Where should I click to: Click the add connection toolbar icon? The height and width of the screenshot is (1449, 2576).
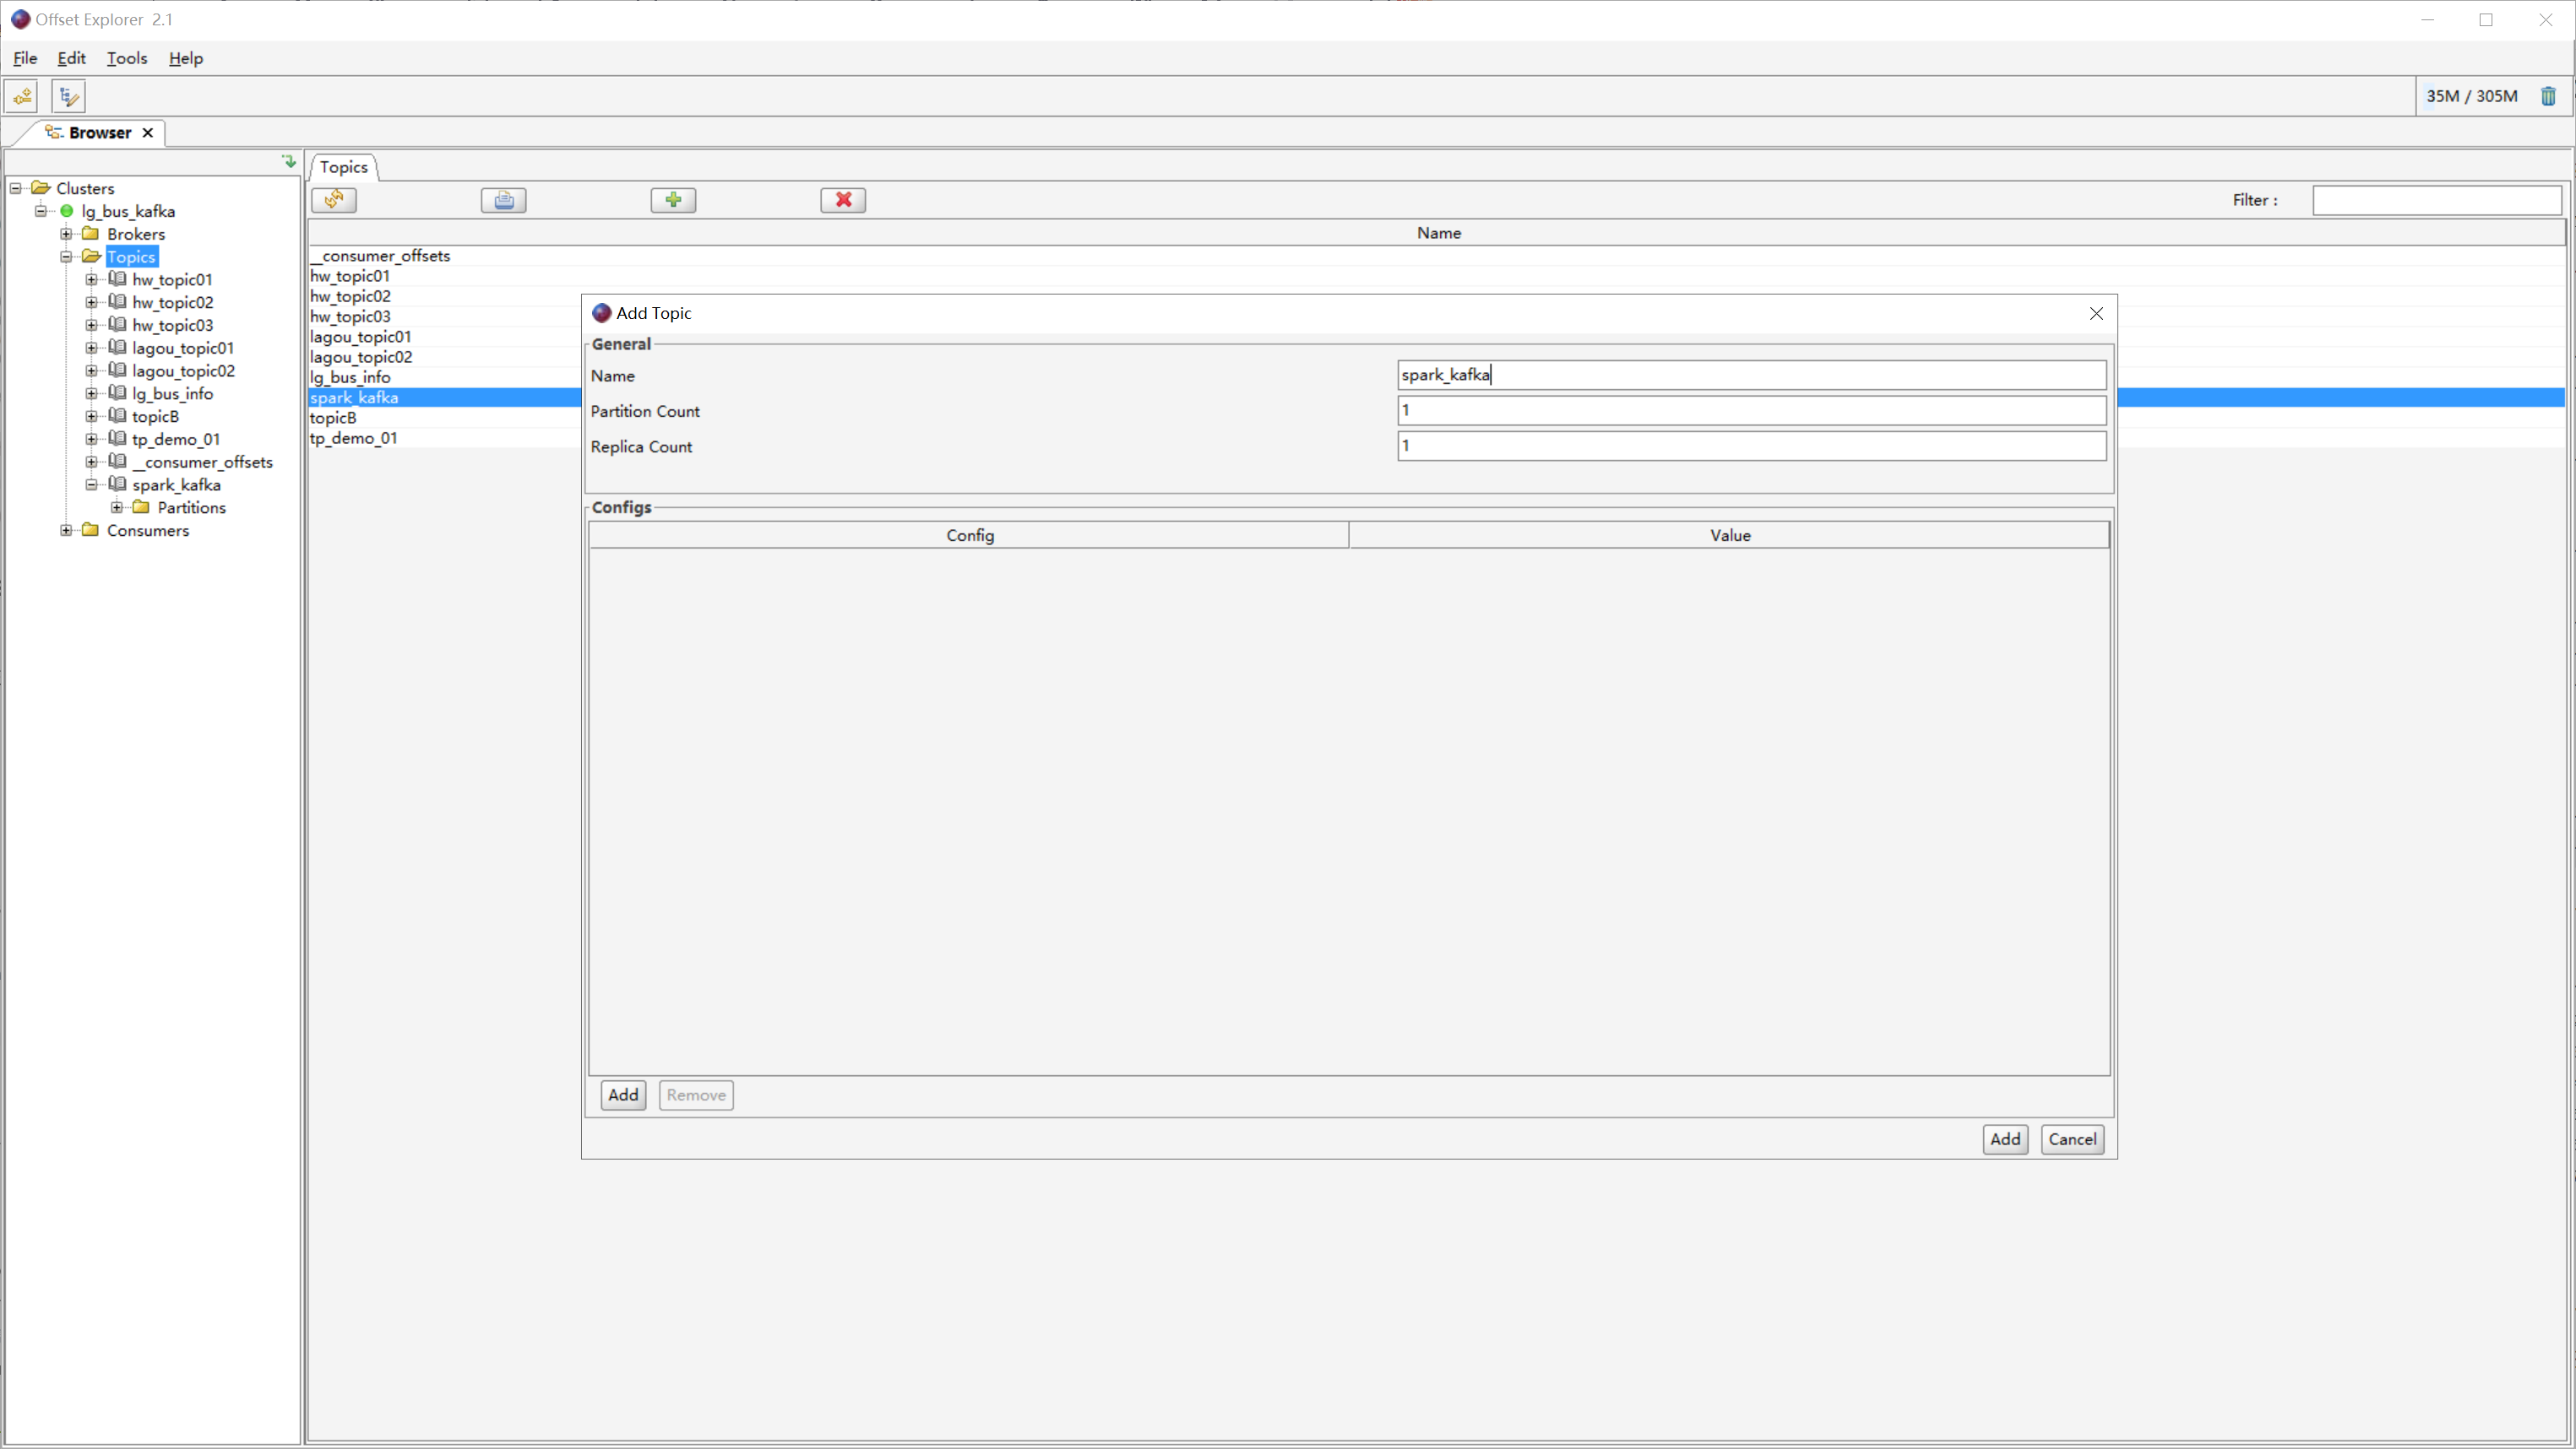[22, 96]
